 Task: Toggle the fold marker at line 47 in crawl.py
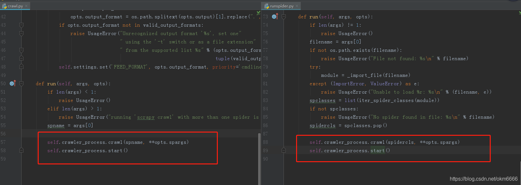21,58
